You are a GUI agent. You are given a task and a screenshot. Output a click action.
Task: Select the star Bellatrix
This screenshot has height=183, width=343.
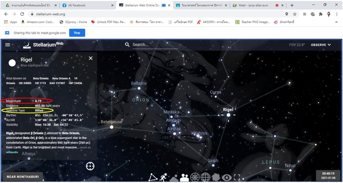coord(139,88)
